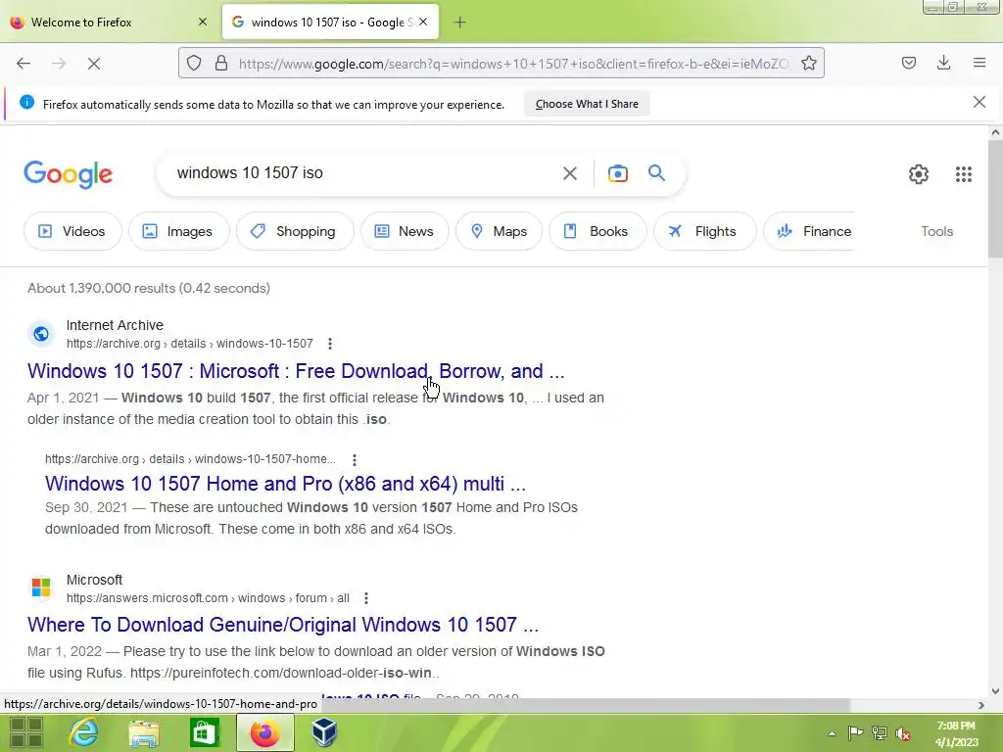Open VirtualBox from the taskbar

(x=324, y=732)
